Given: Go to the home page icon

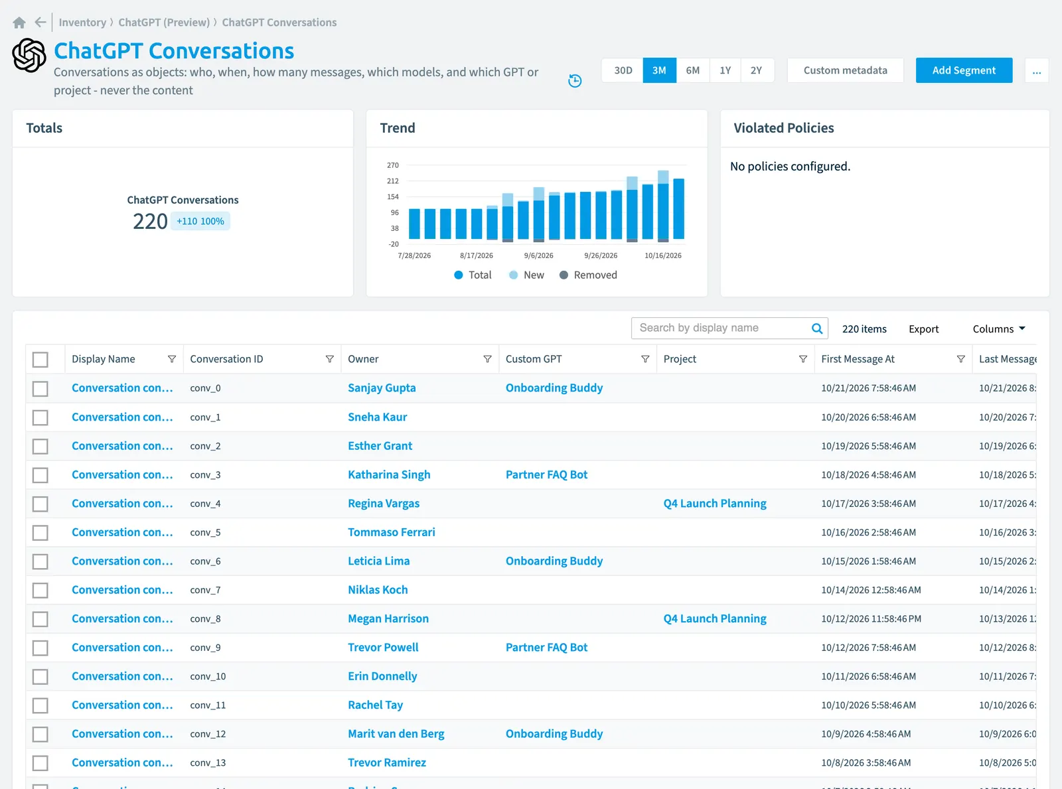Looking at the screenshot, I should pos(19,23).
